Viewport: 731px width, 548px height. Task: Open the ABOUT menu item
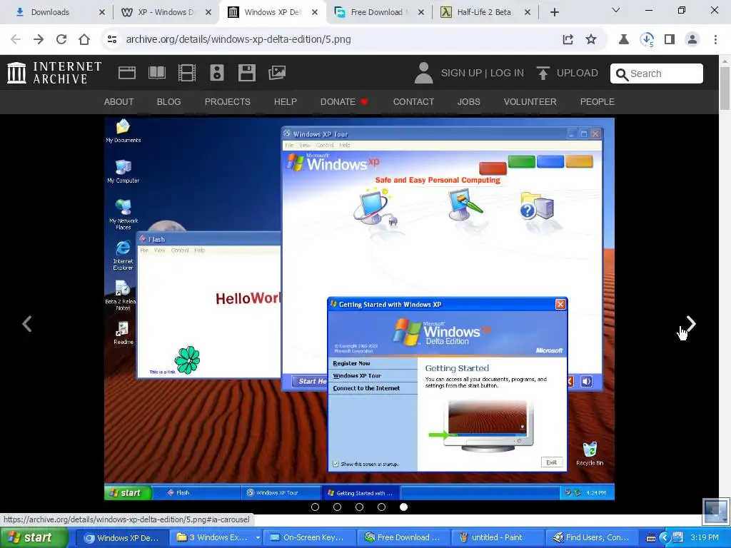click(119, 101)
